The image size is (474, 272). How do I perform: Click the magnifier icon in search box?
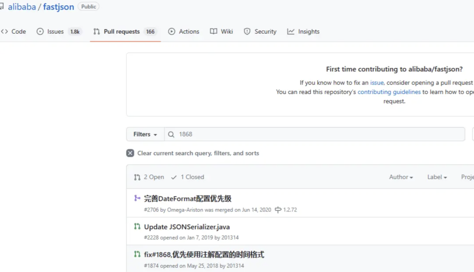[x=171, y=134]
